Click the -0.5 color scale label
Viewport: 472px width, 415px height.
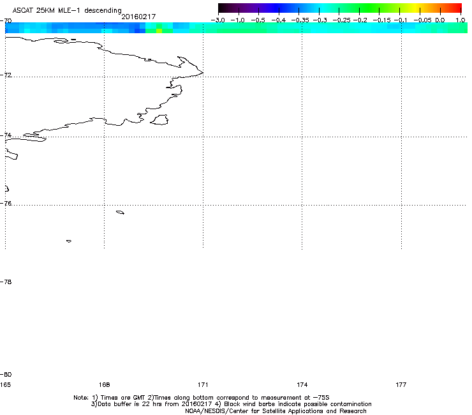[258, 20]
